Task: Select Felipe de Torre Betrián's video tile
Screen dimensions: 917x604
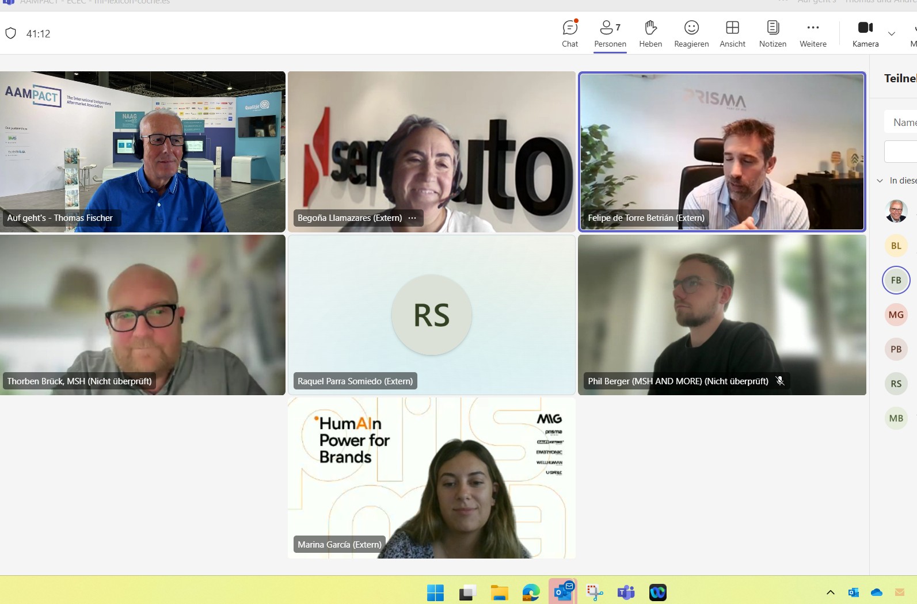Action: pyautogui.click(x=722, y=152)
